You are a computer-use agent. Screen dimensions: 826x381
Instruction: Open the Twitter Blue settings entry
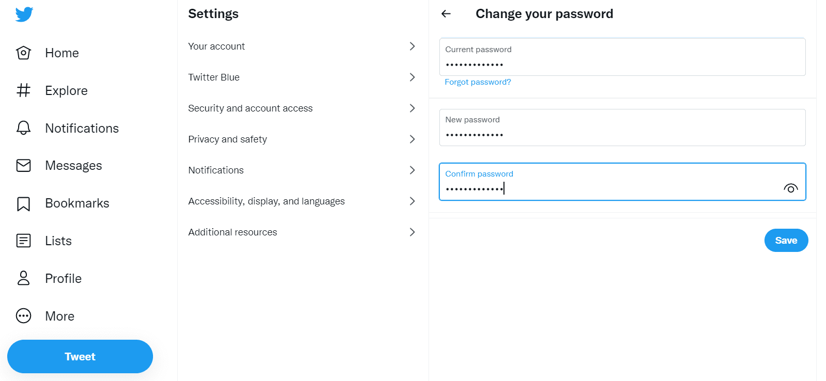[302, 77]
